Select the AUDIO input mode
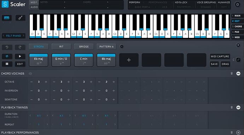Viewport: 244px width, 135px height. click(34, 7)
